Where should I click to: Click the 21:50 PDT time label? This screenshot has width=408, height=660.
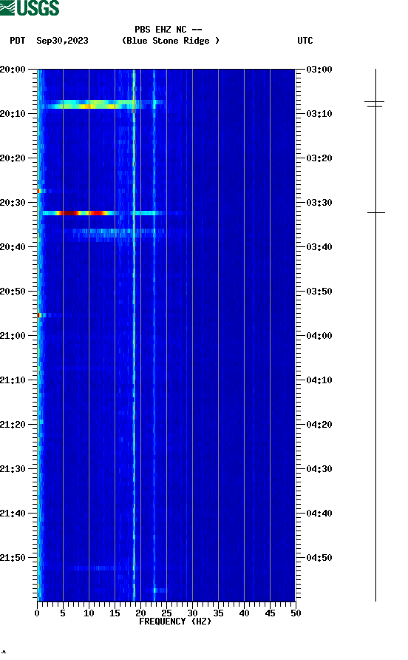point(13,558)
